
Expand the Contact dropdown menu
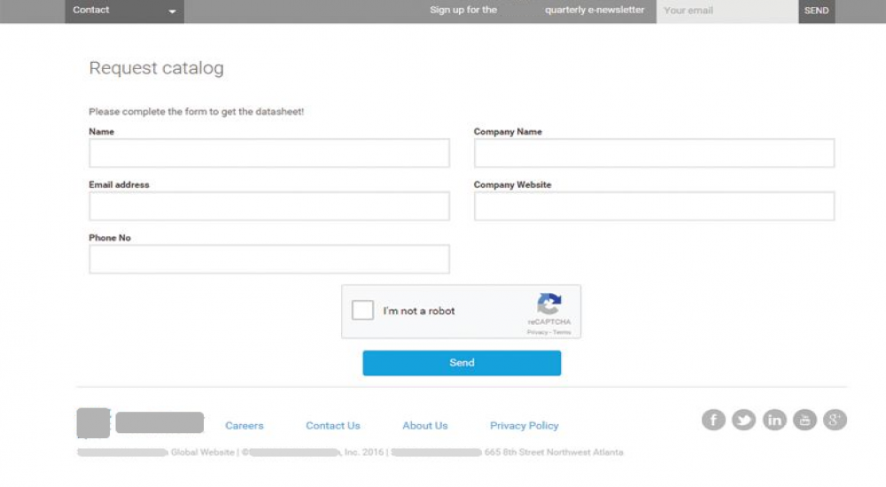(124, 11)
